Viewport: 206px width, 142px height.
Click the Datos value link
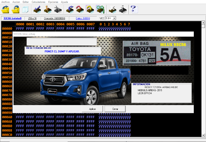83,18
